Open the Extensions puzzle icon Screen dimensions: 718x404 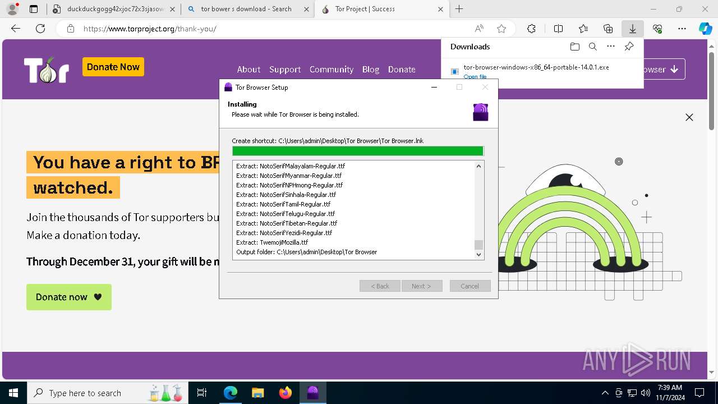[531, 29]
